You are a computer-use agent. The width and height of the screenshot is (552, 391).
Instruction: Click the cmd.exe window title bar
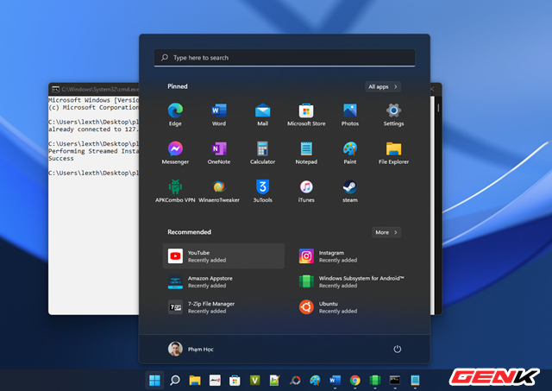point(94,89)
